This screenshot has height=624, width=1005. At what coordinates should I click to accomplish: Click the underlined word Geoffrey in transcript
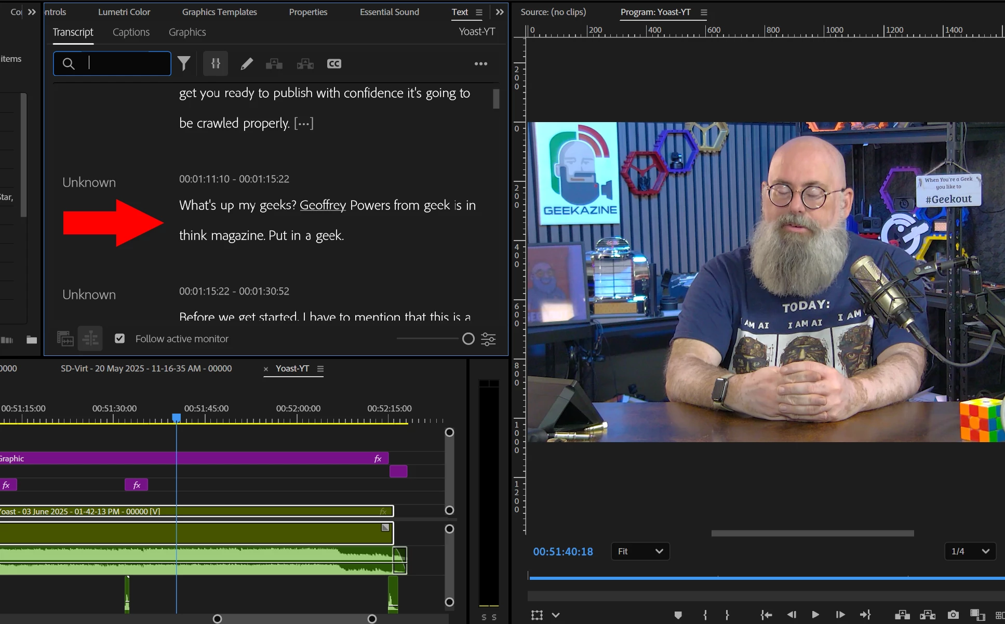[323, 205]
